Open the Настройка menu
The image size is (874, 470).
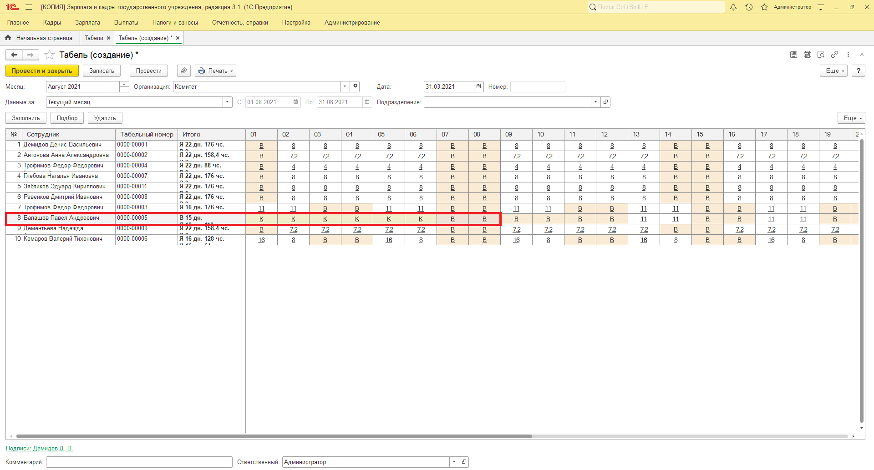pyautogui.click(x=296, y=23)
